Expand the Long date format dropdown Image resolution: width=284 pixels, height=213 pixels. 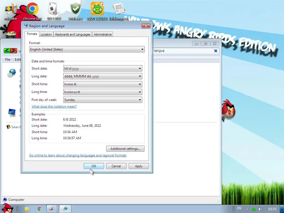pyautogui.click(x=103, y=76)
